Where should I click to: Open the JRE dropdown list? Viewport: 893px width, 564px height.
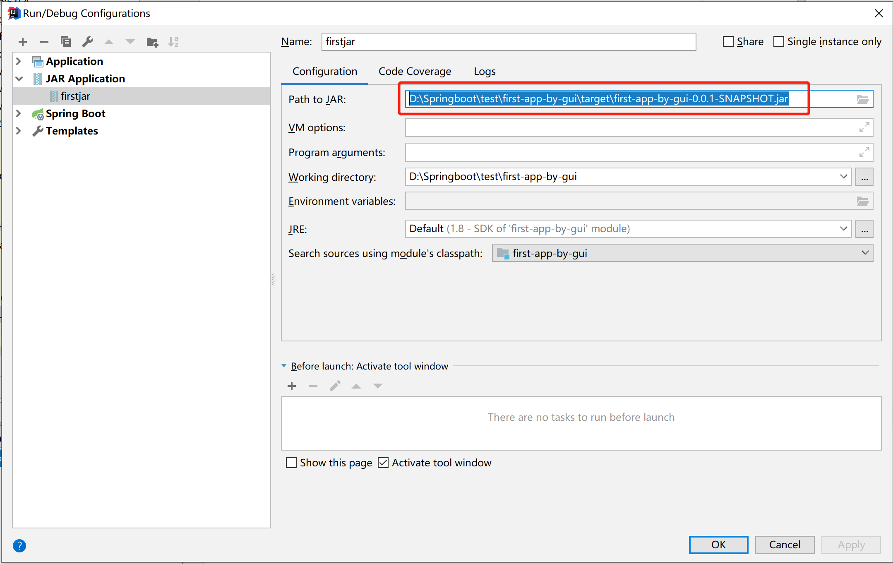click(x=843, y=229)
